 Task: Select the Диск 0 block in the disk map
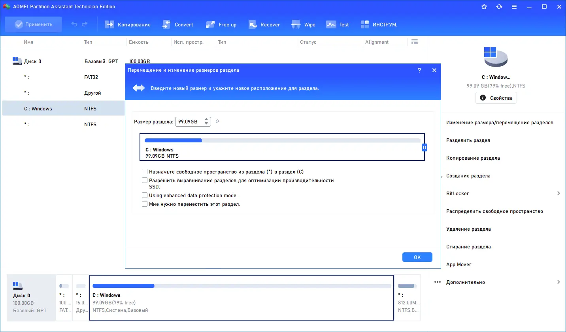click(31, 298)
